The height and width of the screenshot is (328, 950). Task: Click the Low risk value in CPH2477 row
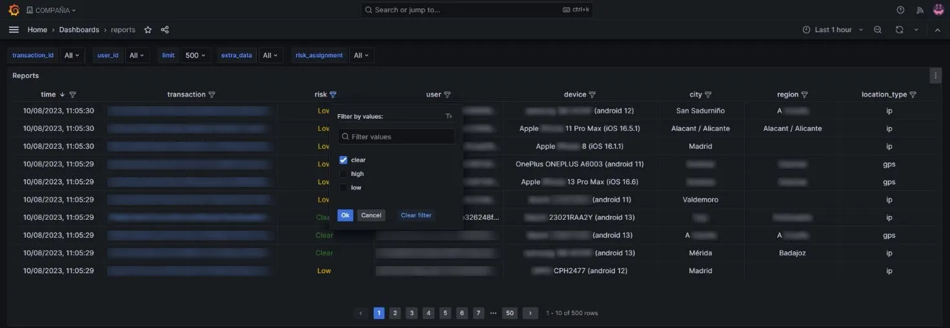(324, 271)
